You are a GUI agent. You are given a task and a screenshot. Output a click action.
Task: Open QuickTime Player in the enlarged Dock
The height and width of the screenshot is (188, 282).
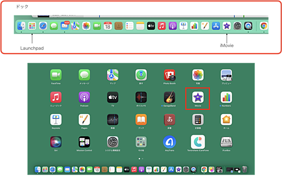(x=248, y=26)
